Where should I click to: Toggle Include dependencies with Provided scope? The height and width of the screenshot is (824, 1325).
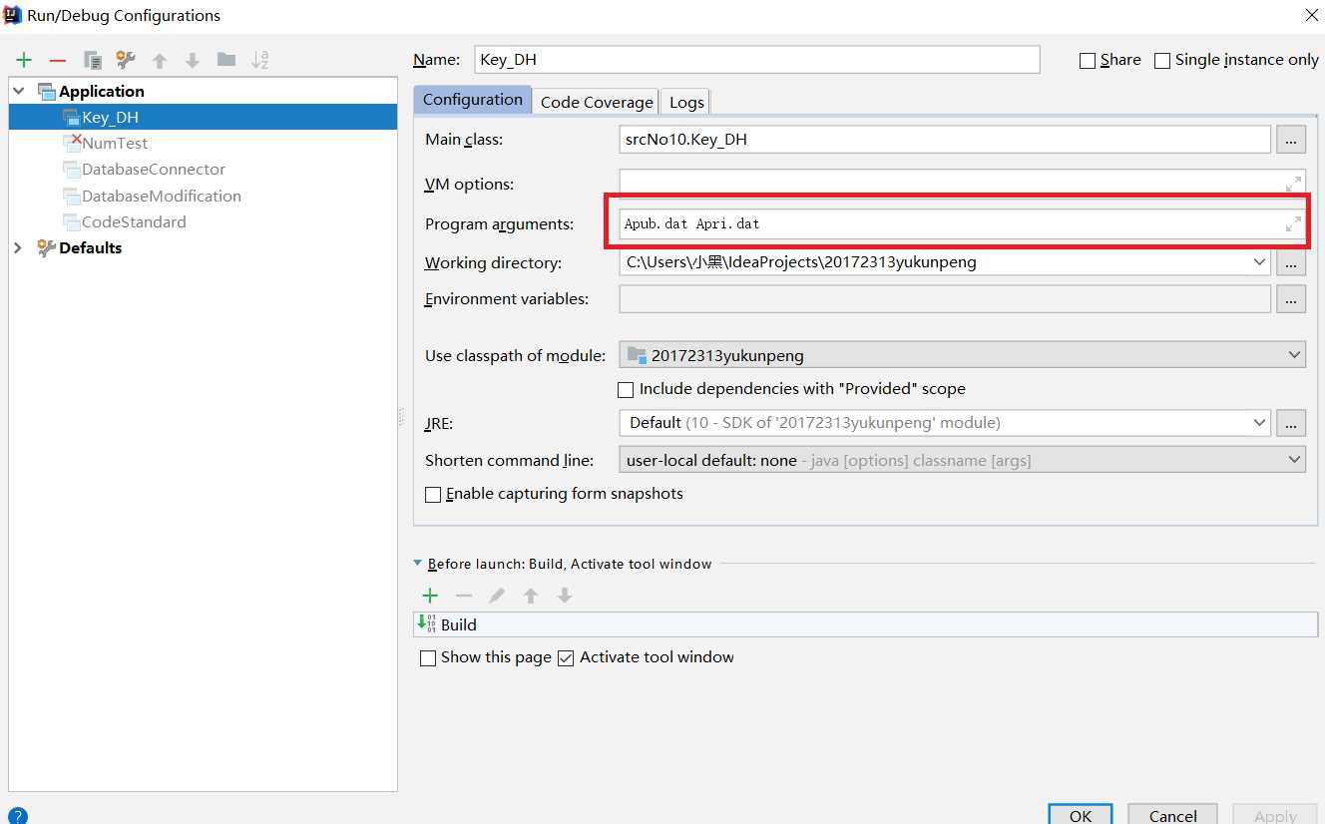626,389
